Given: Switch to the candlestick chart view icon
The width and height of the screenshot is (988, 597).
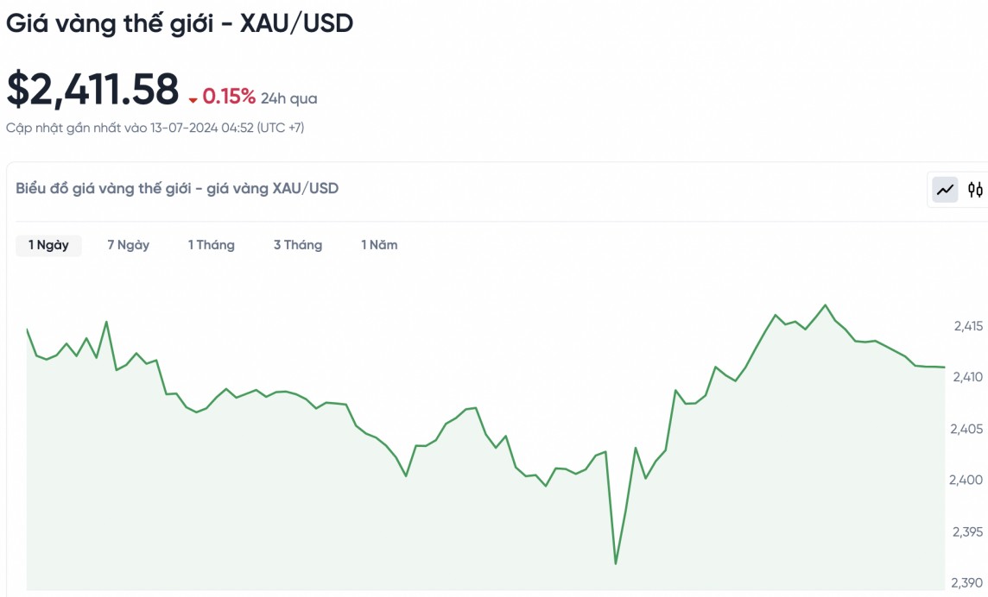Looking at the screenshot, I should pos(976,189).
